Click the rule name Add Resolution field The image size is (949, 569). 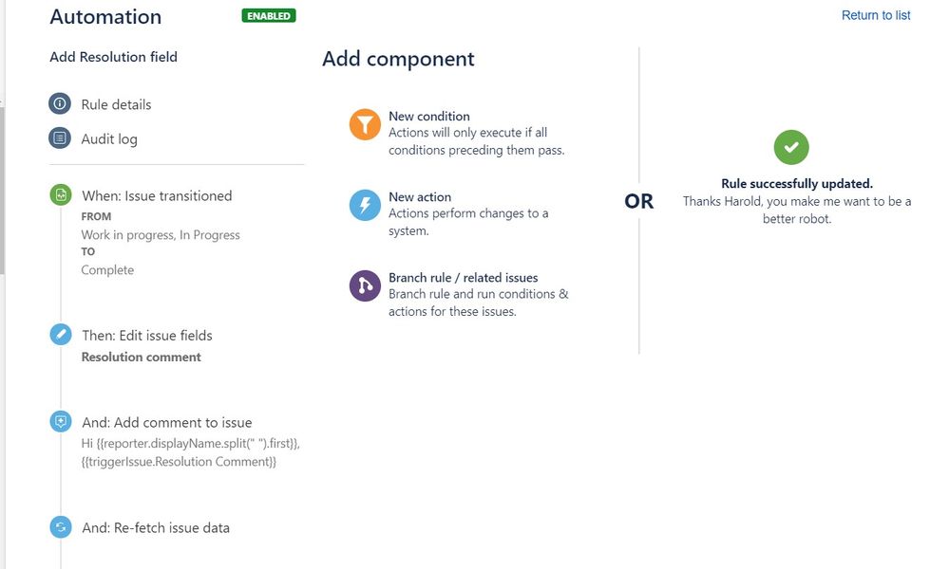click(x=114, y=57)
